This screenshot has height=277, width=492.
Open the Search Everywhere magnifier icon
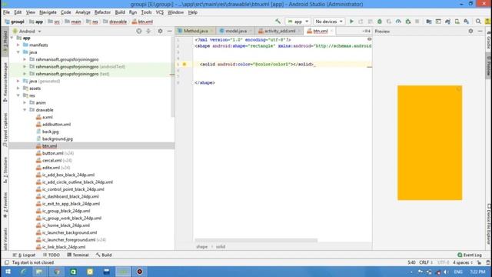[x=478, y=22]
